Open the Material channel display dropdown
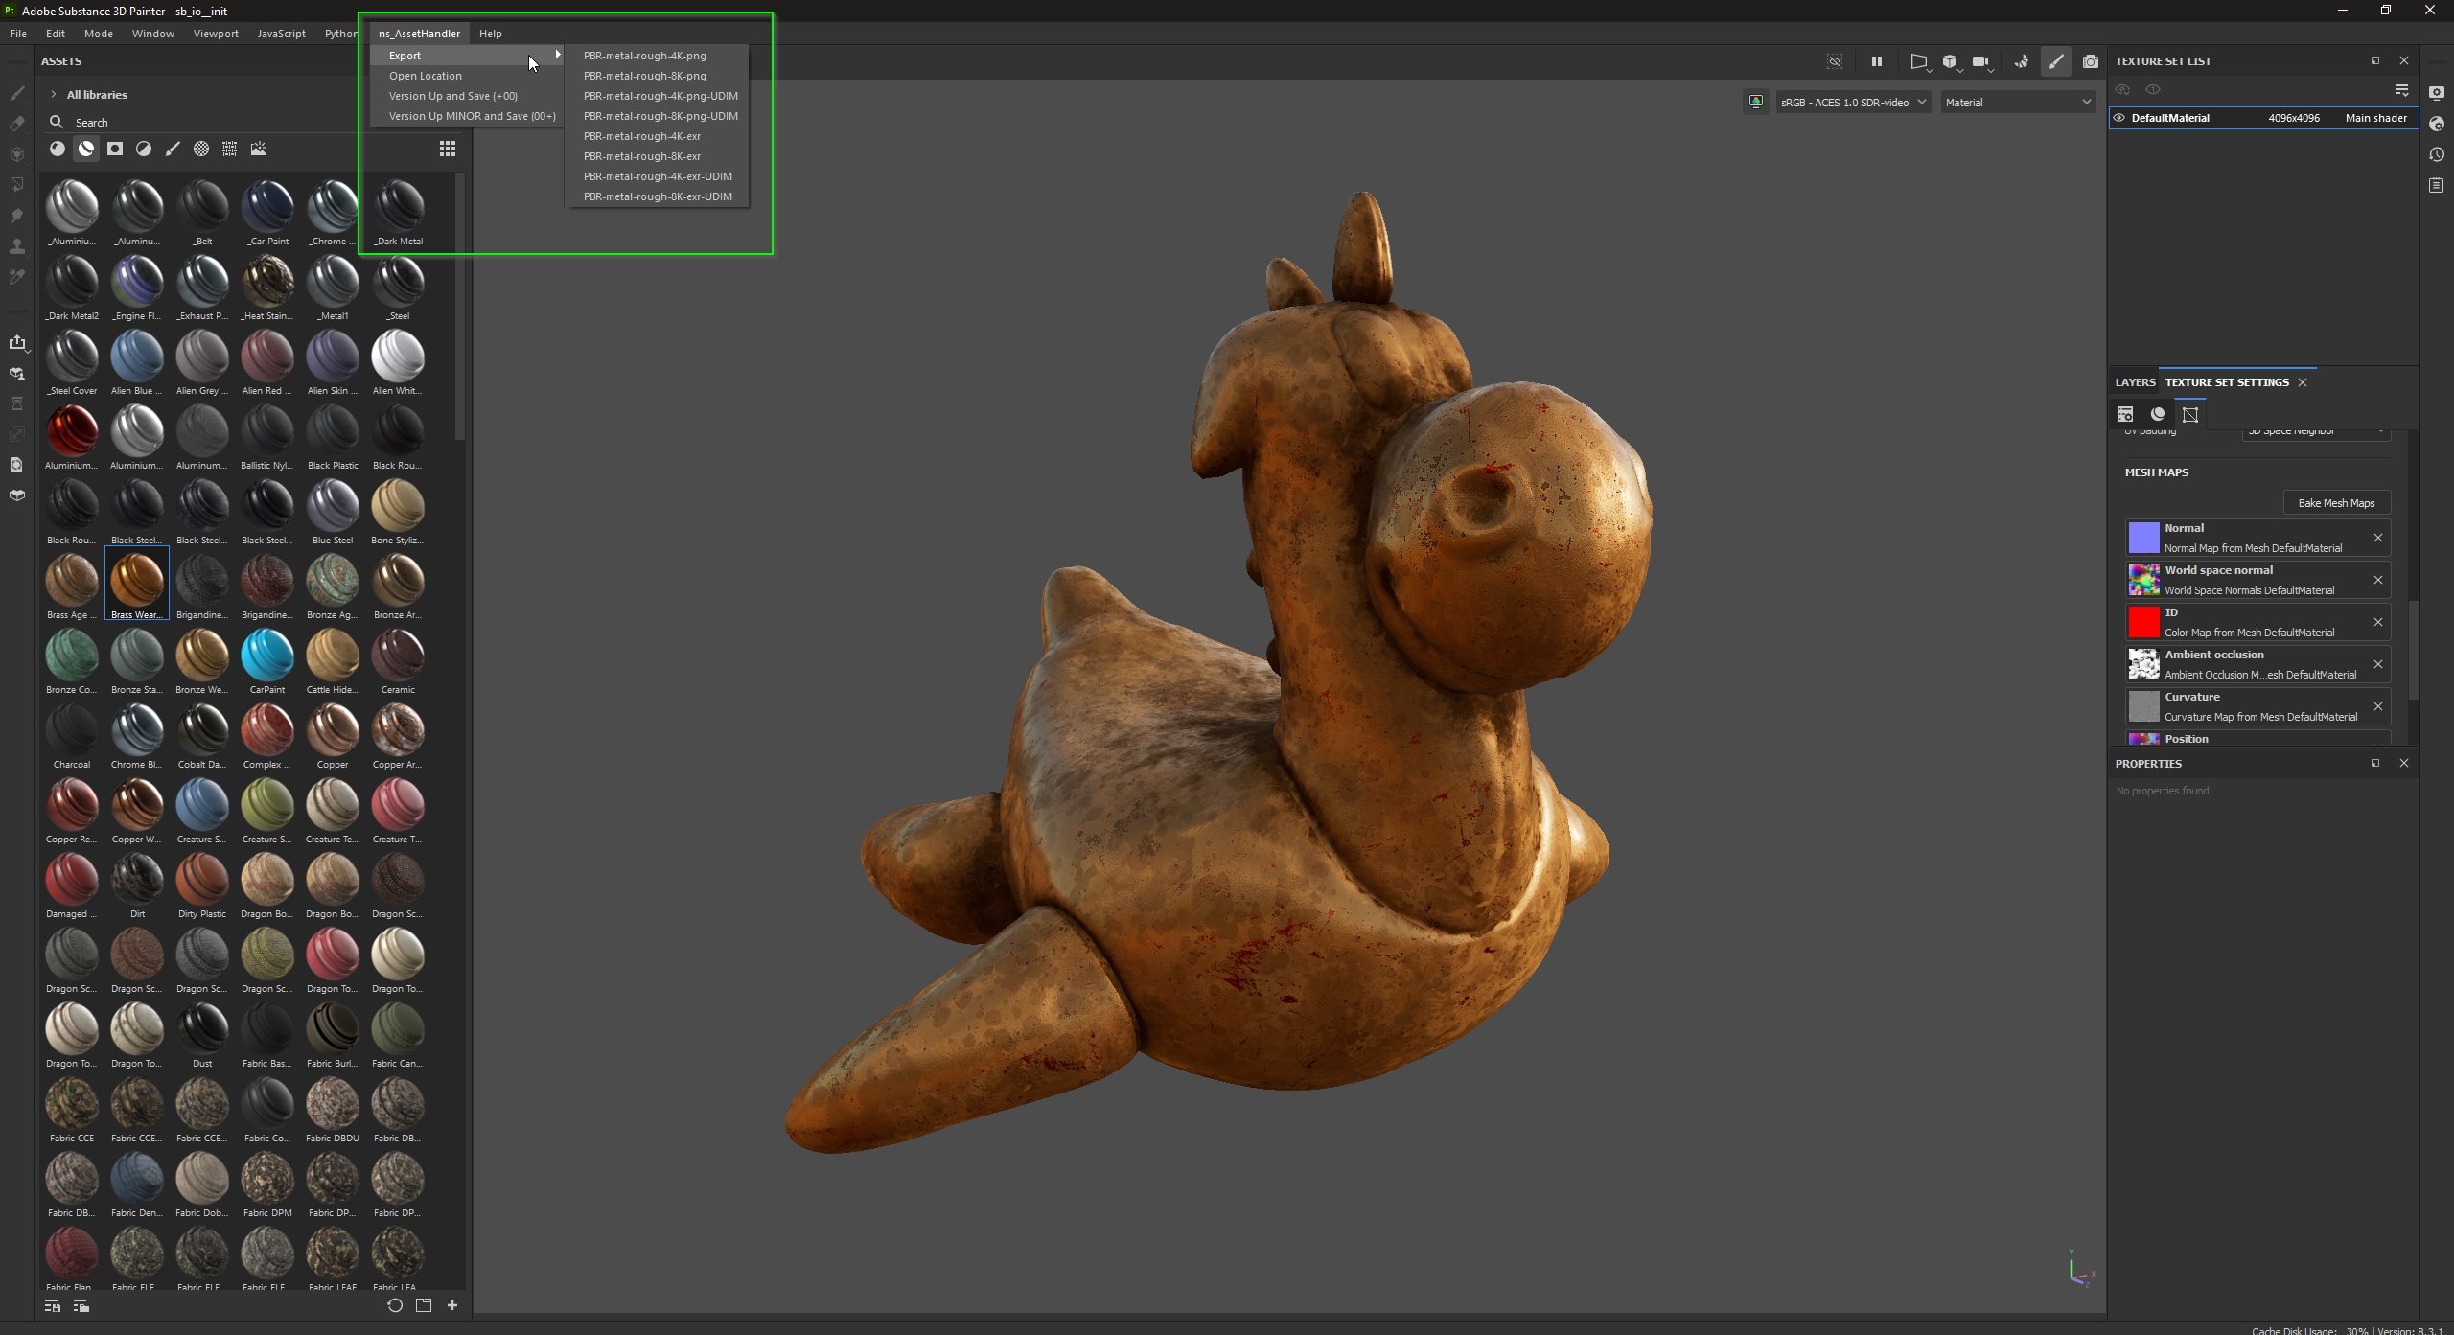 click(2017, 103)
